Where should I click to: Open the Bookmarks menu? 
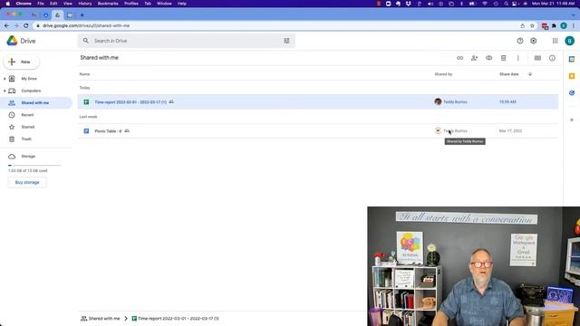(x=108, y=4)
